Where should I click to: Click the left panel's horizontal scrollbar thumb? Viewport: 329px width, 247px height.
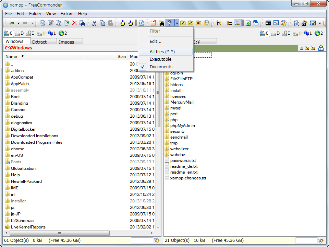tap(60, 233)
